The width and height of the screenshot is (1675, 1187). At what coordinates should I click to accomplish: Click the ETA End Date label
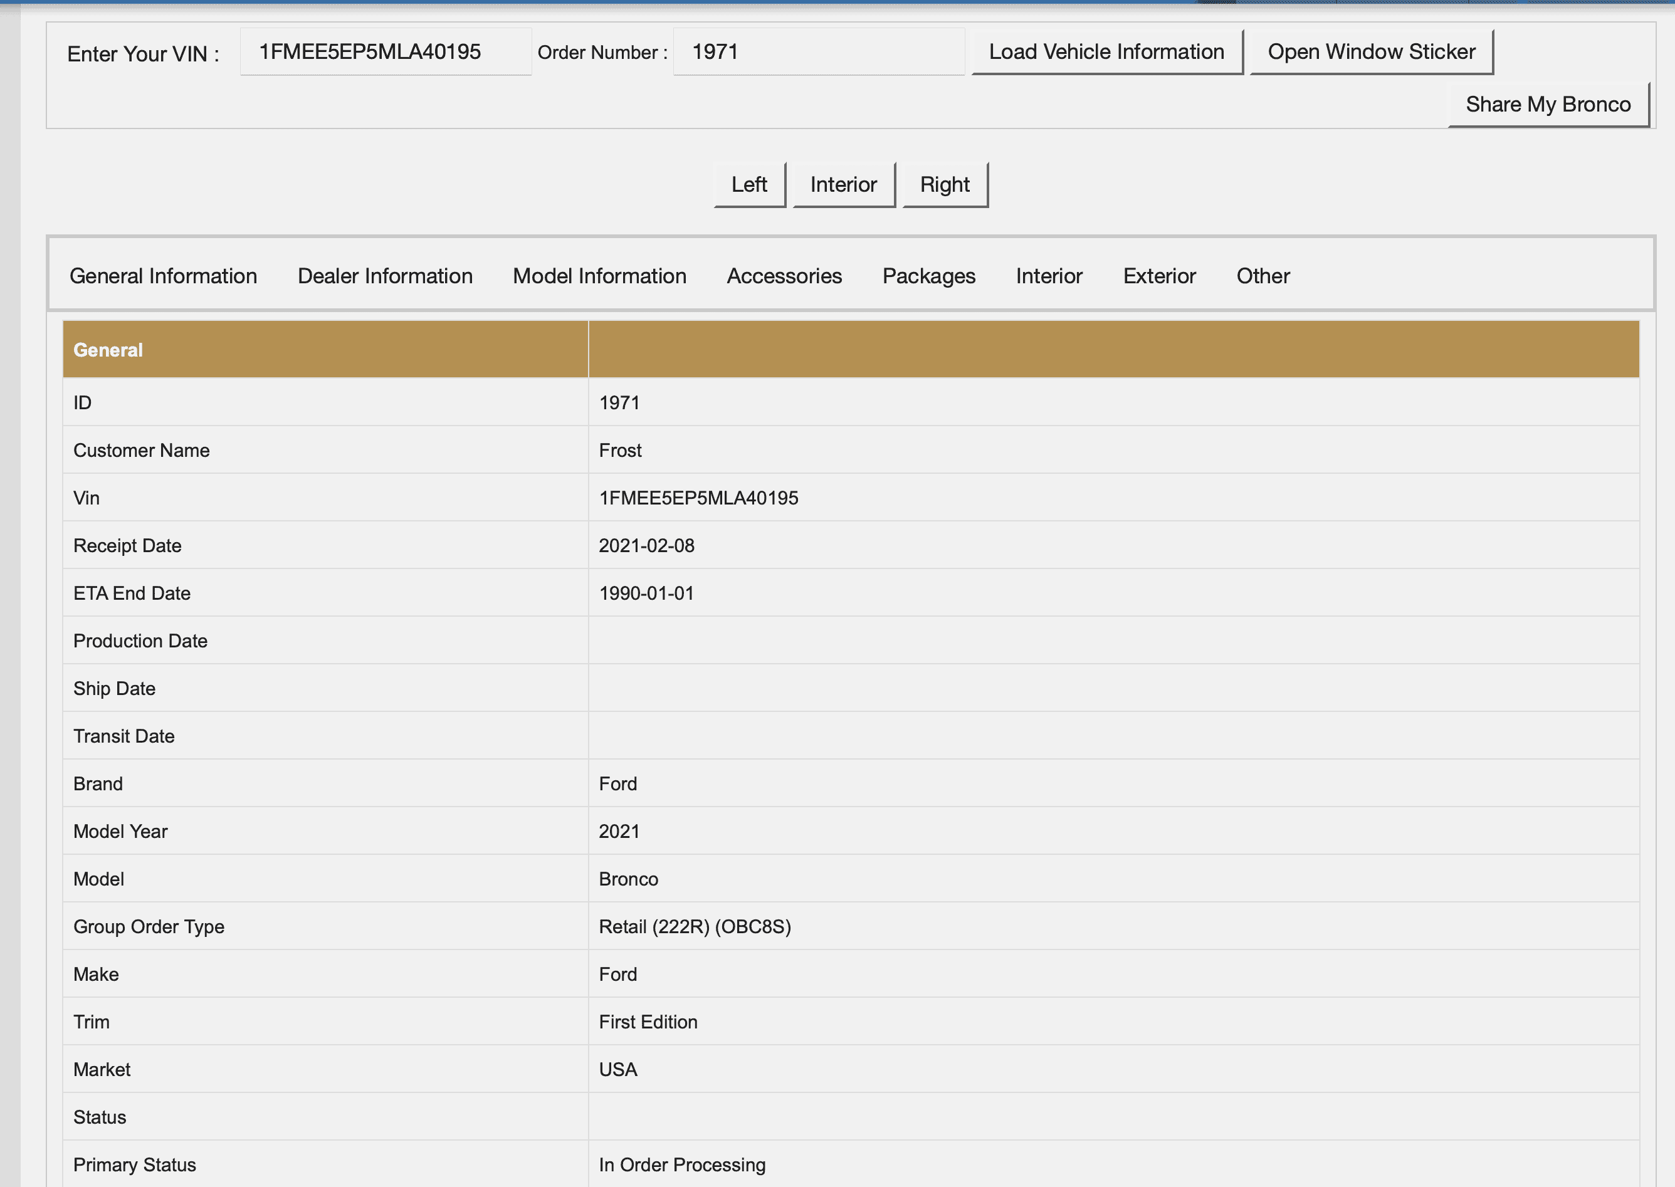pyautogui.click(x=132, y=593)
